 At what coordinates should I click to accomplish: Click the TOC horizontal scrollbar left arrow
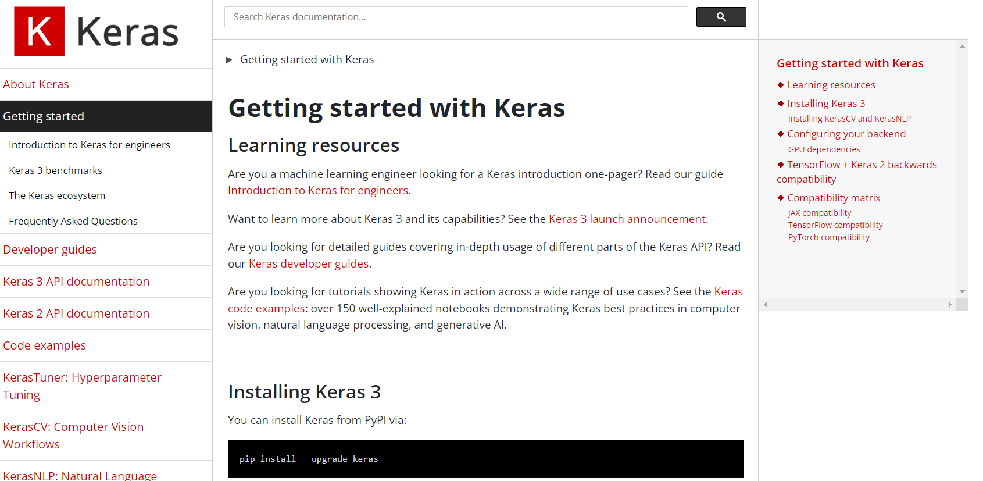pyautogui.click(x=766, y=304)
